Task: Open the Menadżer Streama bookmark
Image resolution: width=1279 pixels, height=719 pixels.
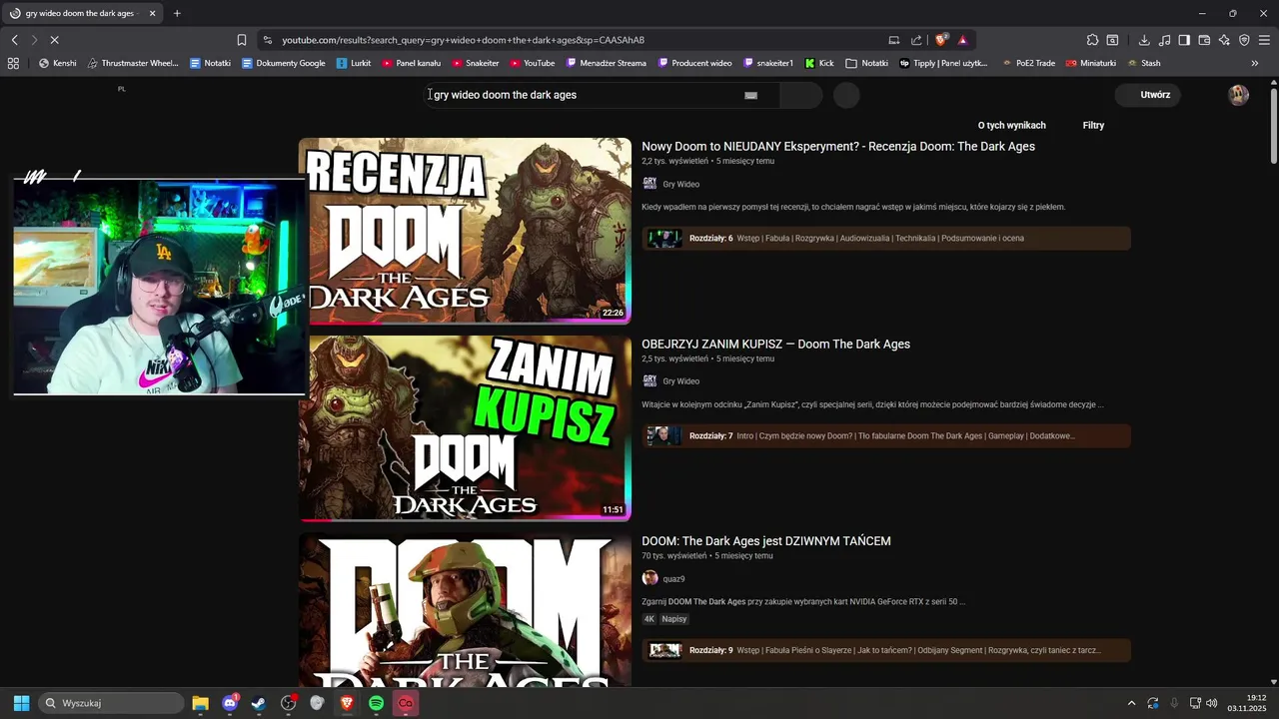Action: 607,63
